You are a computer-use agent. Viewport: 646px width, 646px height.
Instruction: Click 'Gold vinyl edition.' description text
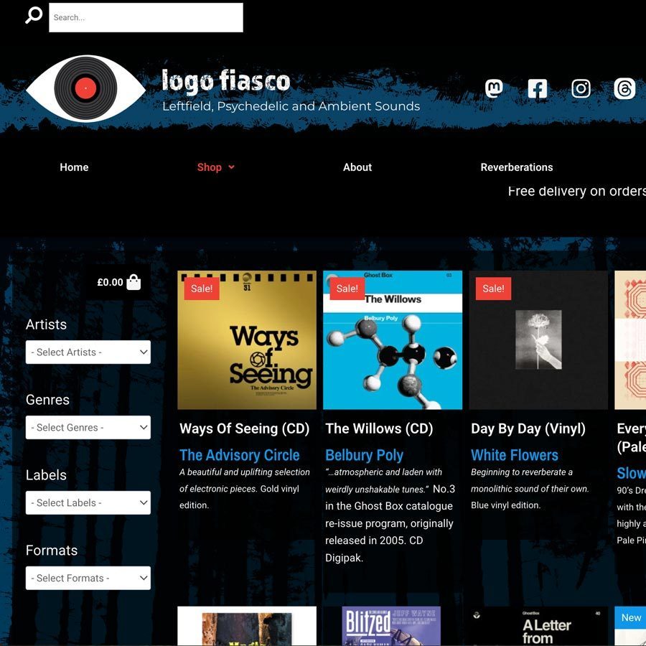[239, 497]
